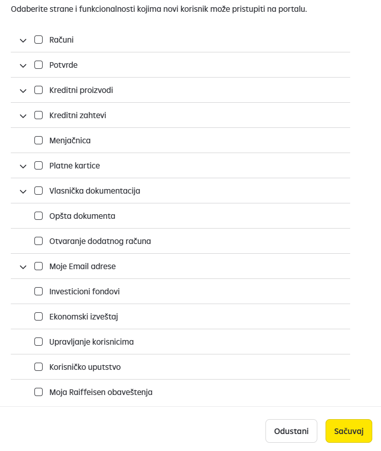The image size is (381, 451).
Task: Expand the Moje Email adrese chevron
Action: pyautogui.click(x=23, y=267)
